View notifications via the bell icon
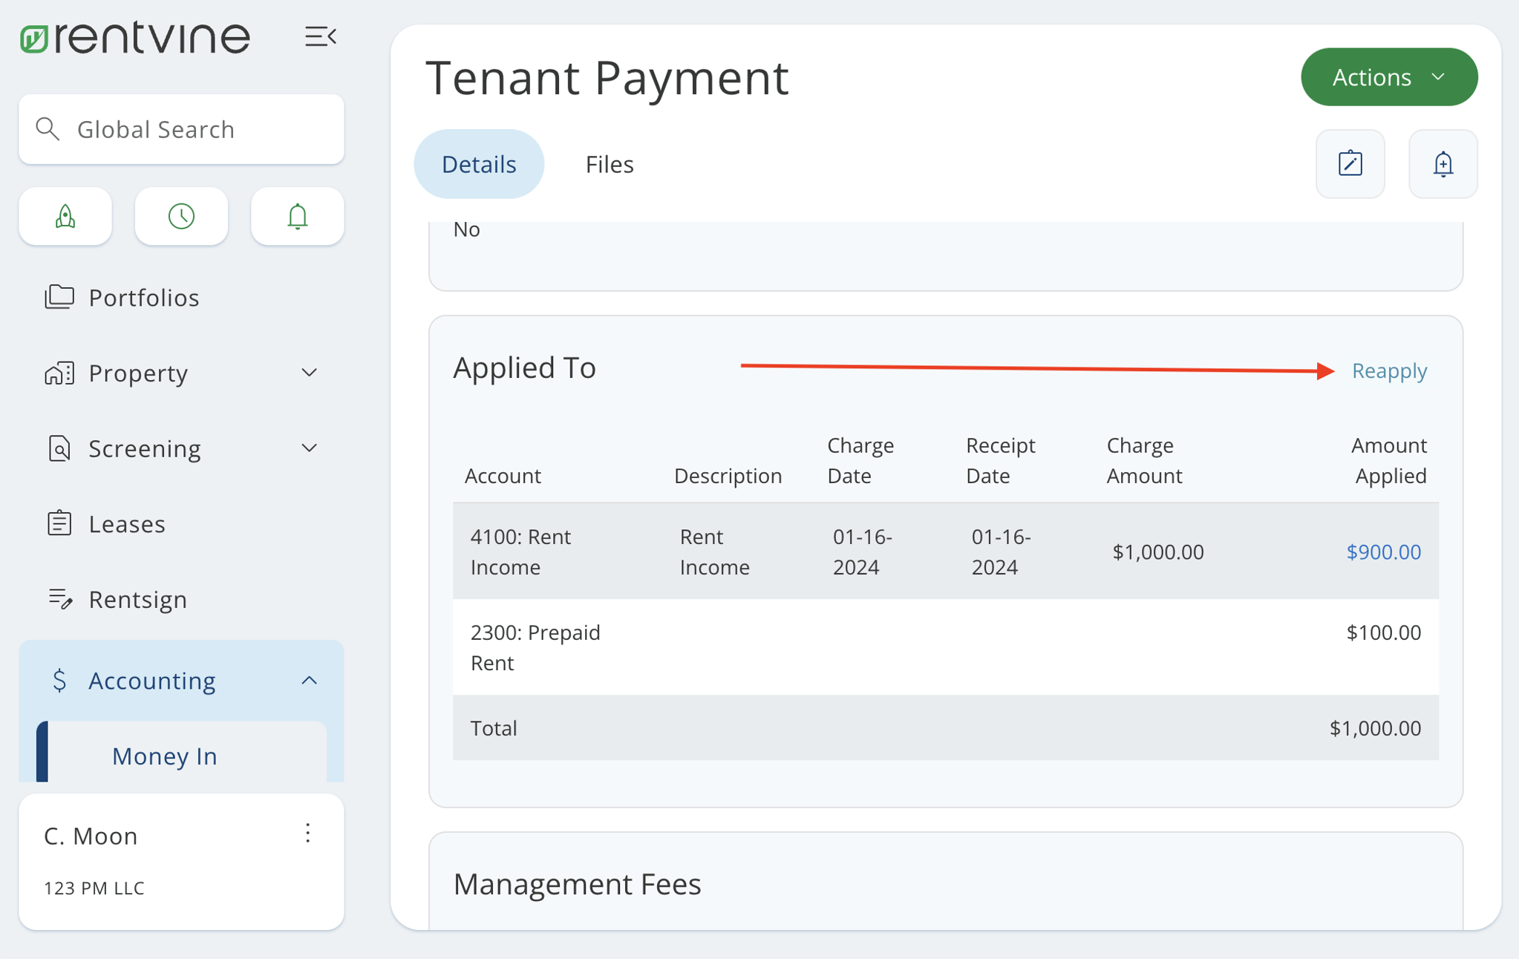The image size is (1519, 959). (x=297, y=216)
